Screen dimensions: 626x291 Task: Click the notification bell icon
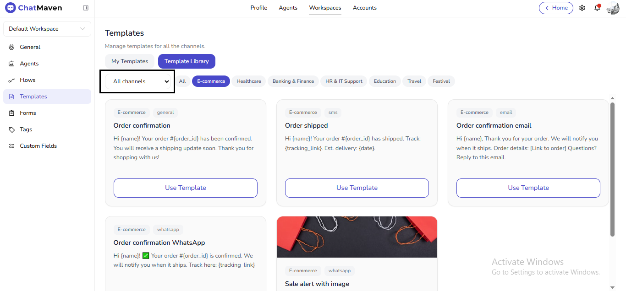pos(597,8)
